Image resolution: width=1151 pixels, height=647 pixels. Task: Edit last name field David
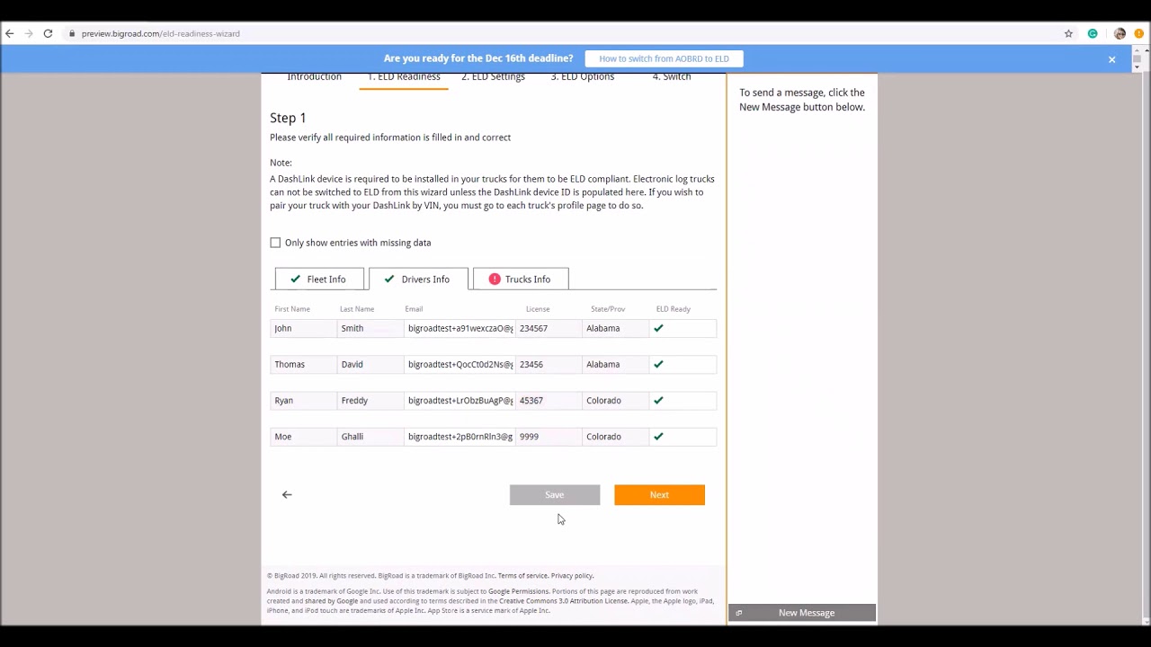pos(370,364)
